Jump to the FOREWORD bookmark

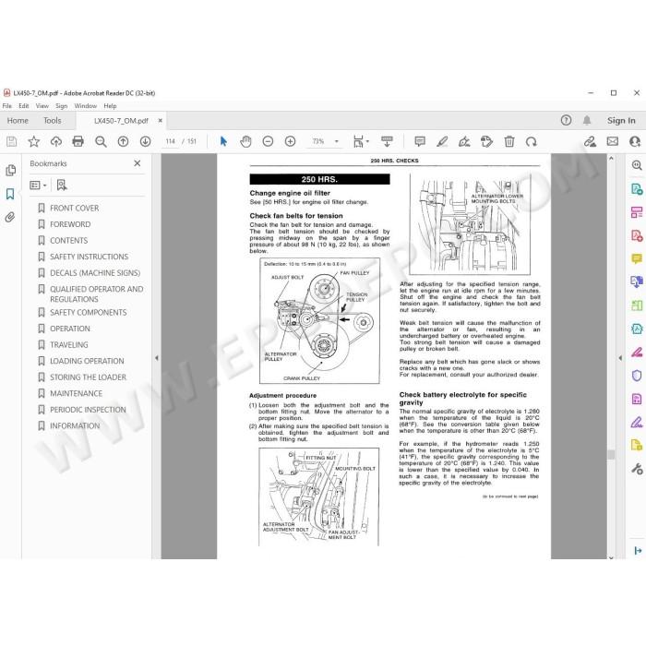click(70, 224)
